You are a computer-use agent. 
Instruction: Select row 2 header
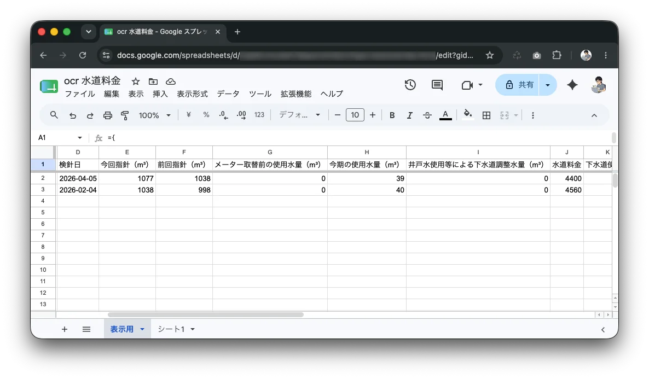(43, 178)
